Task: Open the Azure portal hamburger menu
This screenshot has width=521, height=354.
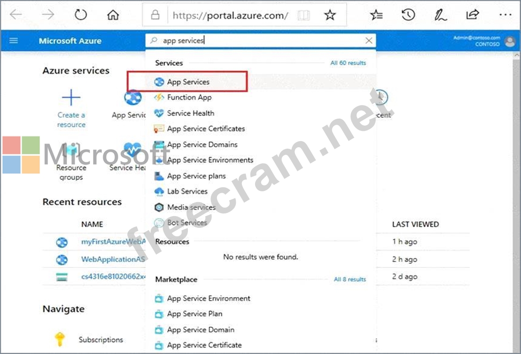Action: (14, 41)
